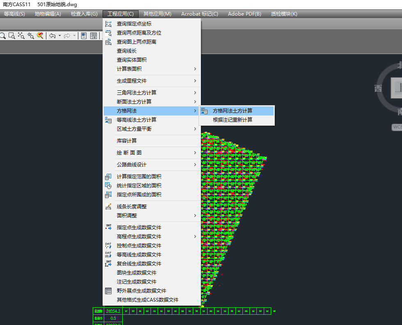Expand the 三角网法土方计算 submenu

[x=195, y=93]
